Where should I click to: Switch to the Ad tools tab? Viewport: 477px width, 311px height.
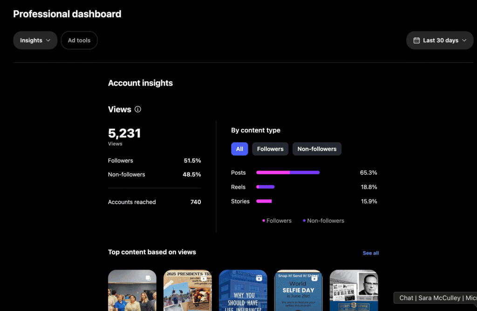(79, 40)
